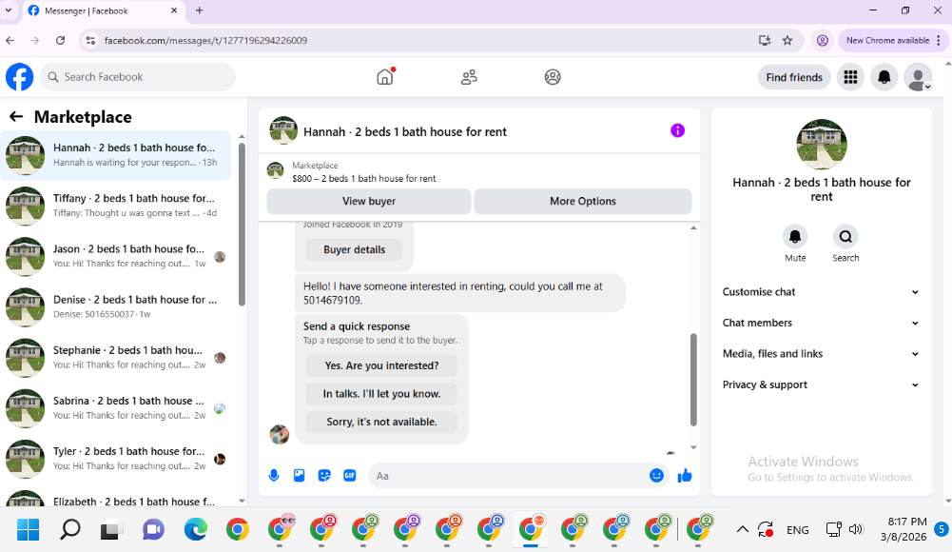Viewport: 952px width, 552px height.
Task: Open Stephanie conversation in list
Action: tap(115, 358)
